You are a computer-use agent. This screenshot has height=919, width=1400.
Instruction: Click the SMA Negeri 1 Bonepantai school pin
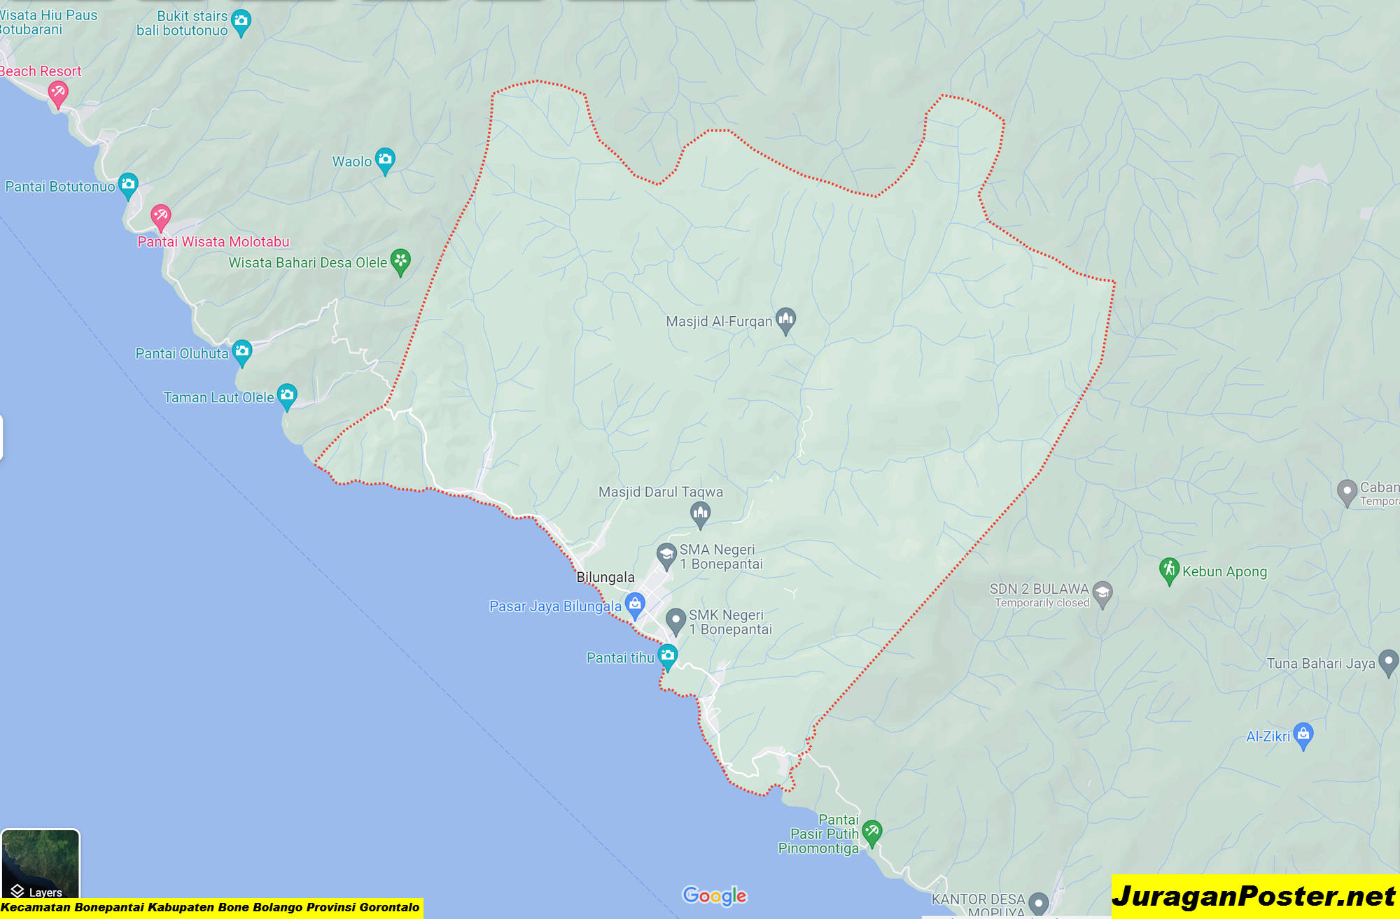pyautogui.click(x=666, y=557)
